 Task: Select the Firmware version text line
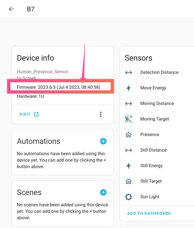59,87
